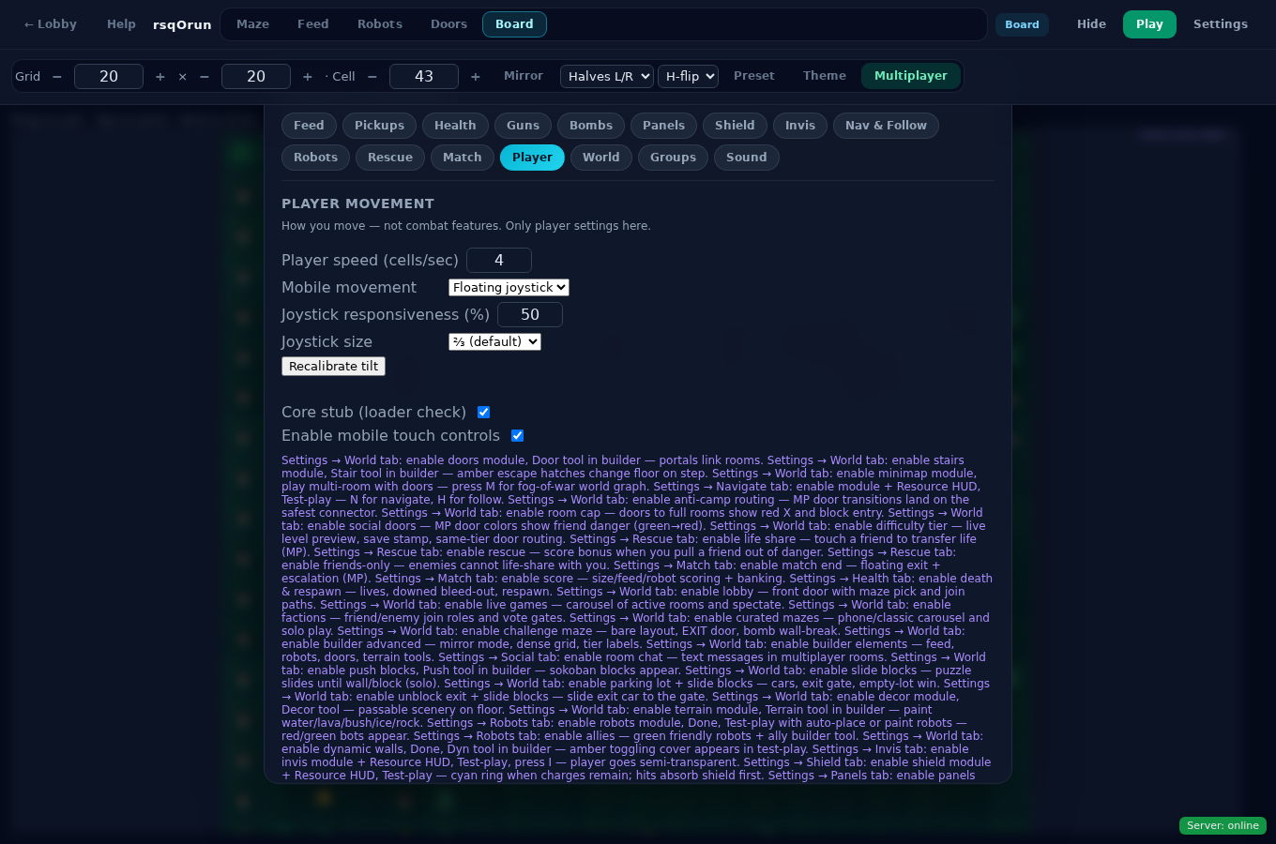Click the green Play button
The width and height of the screenshot is (1276, 844).
[1149, 24]
